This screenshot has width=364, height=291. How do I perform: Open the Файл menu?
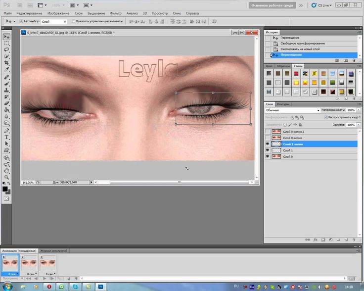tap(7, 13)
